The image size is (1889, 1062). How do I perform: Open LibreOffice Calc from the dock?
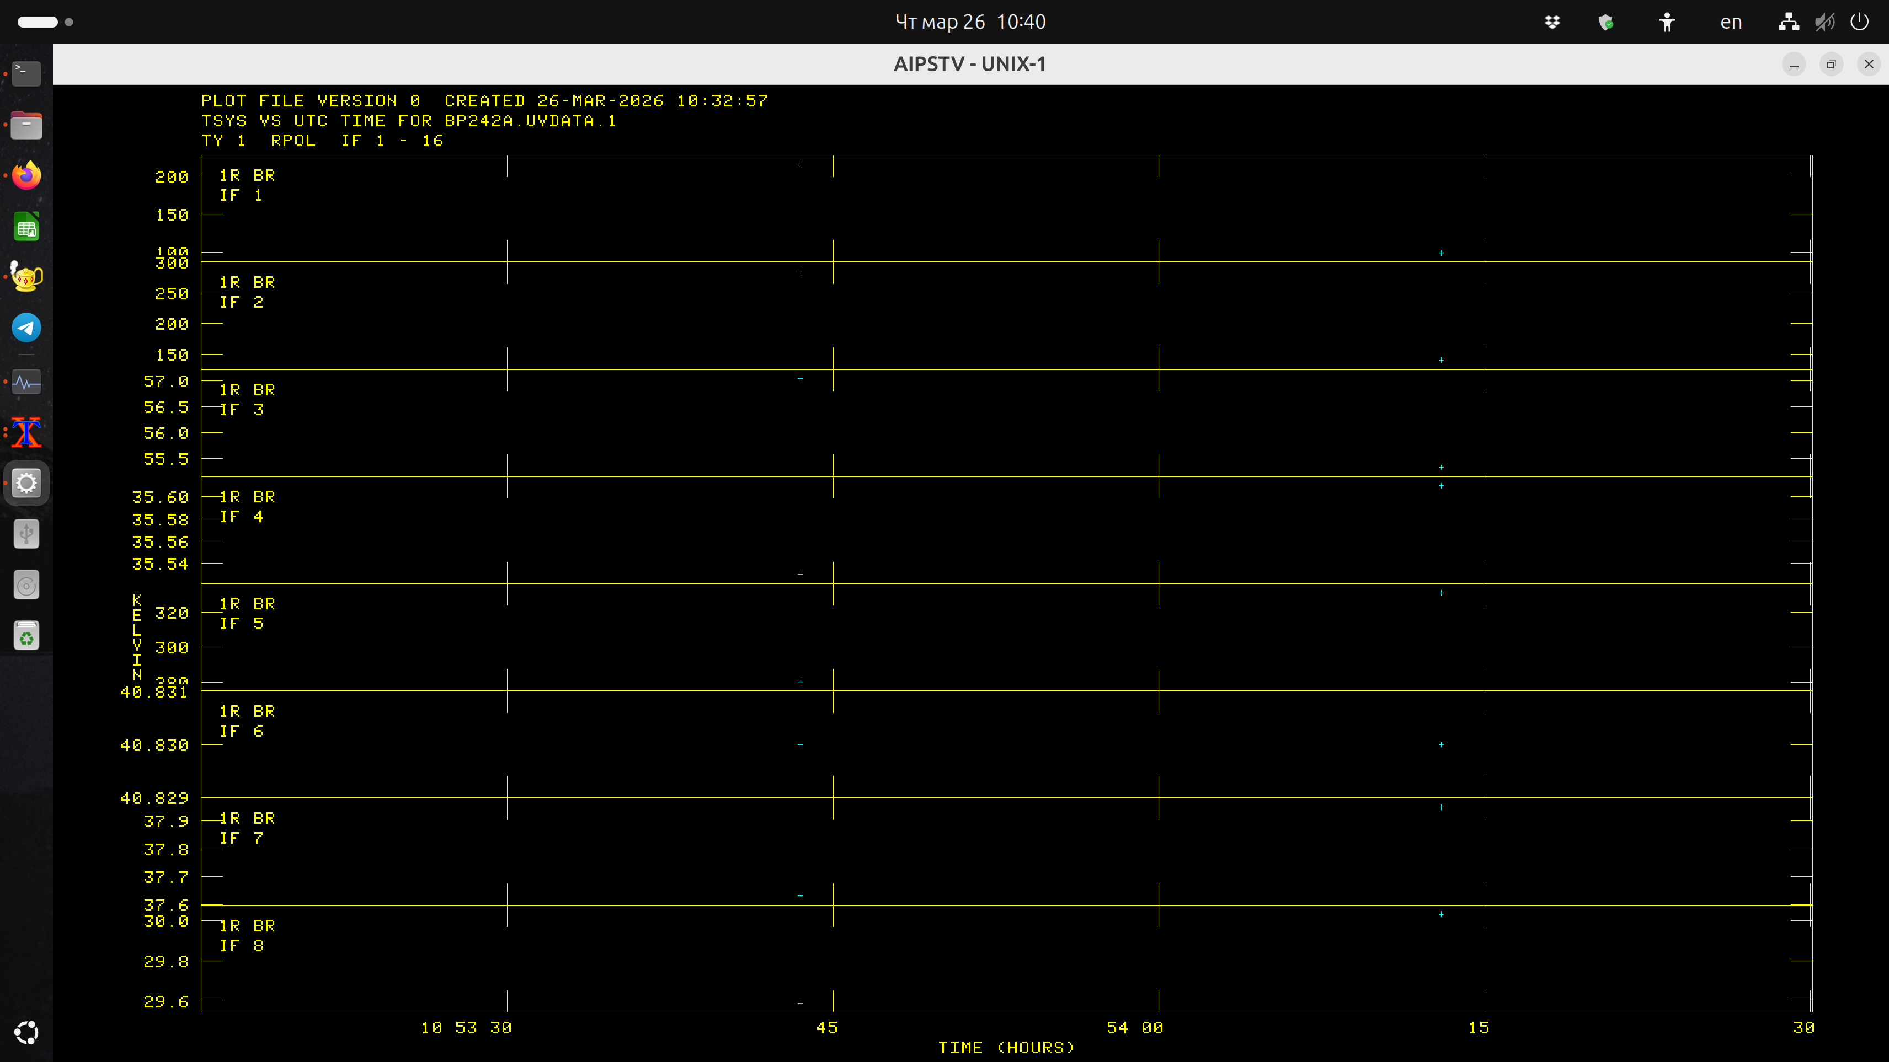26,227
